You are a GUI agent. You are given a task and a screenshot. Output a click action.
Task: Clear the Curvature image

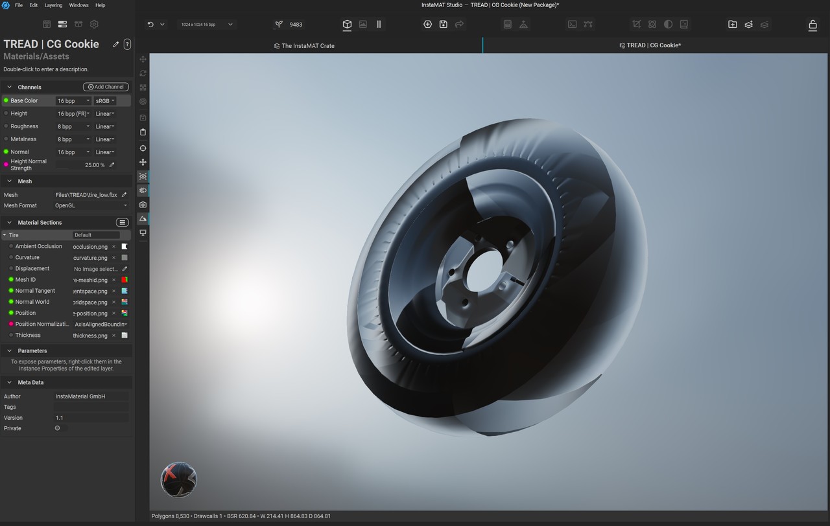pos(114,258)
